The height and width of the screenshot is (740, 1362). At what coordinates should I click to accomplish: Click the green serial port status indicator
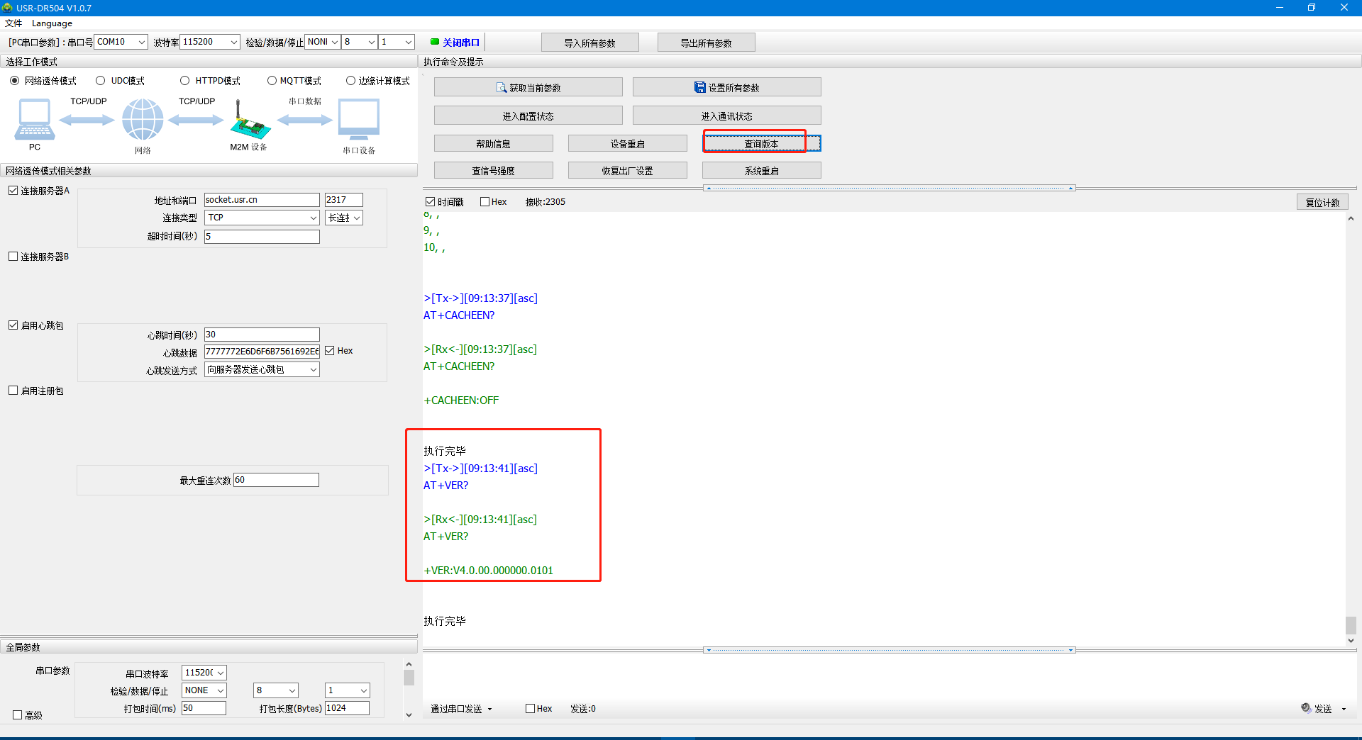435,42
